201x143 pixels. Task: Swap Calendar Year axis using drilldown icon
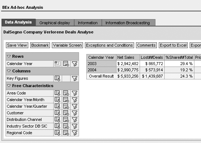[66, 64]
